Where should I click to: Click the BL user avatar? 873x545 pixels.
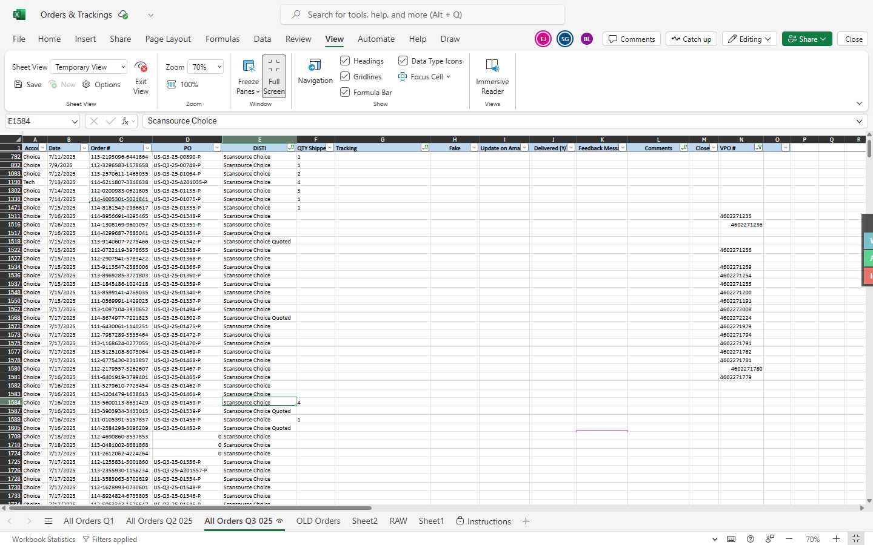(587, 39)
